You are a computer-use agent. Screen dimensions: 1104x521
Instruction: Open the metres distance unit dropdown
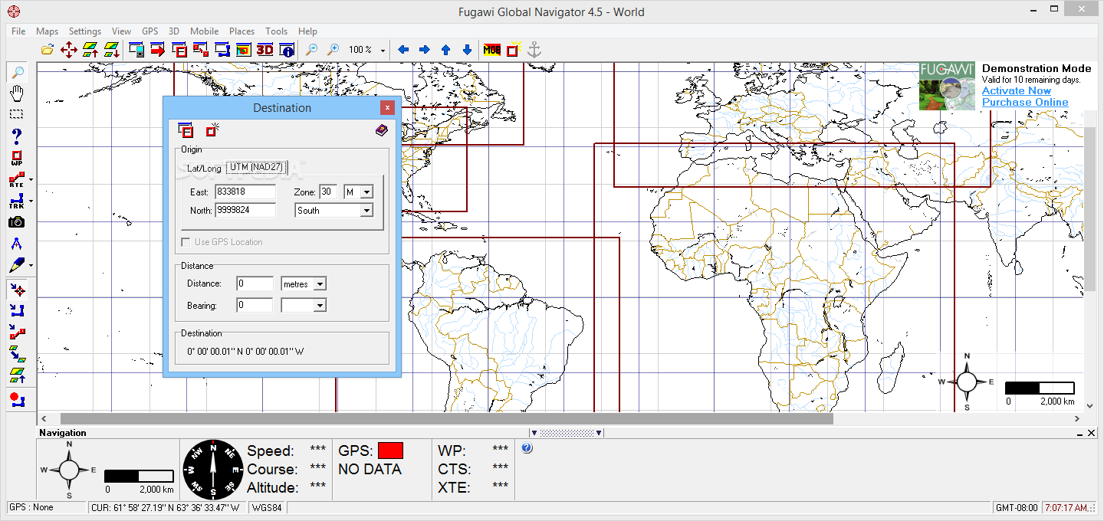[x=320, y=284]
